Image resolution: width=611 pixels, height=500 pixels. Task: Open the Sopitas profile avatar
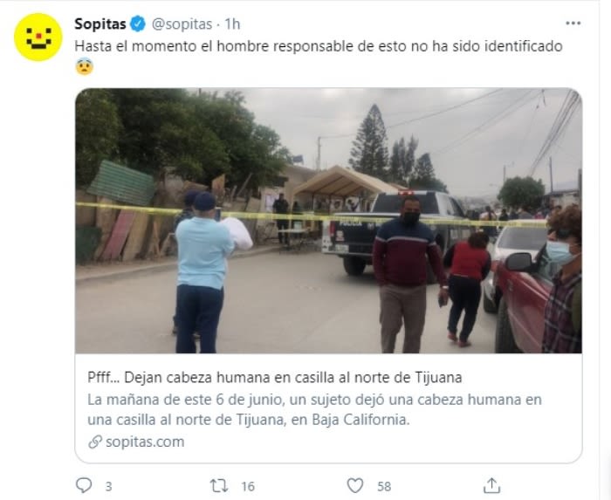coord(38,37)
